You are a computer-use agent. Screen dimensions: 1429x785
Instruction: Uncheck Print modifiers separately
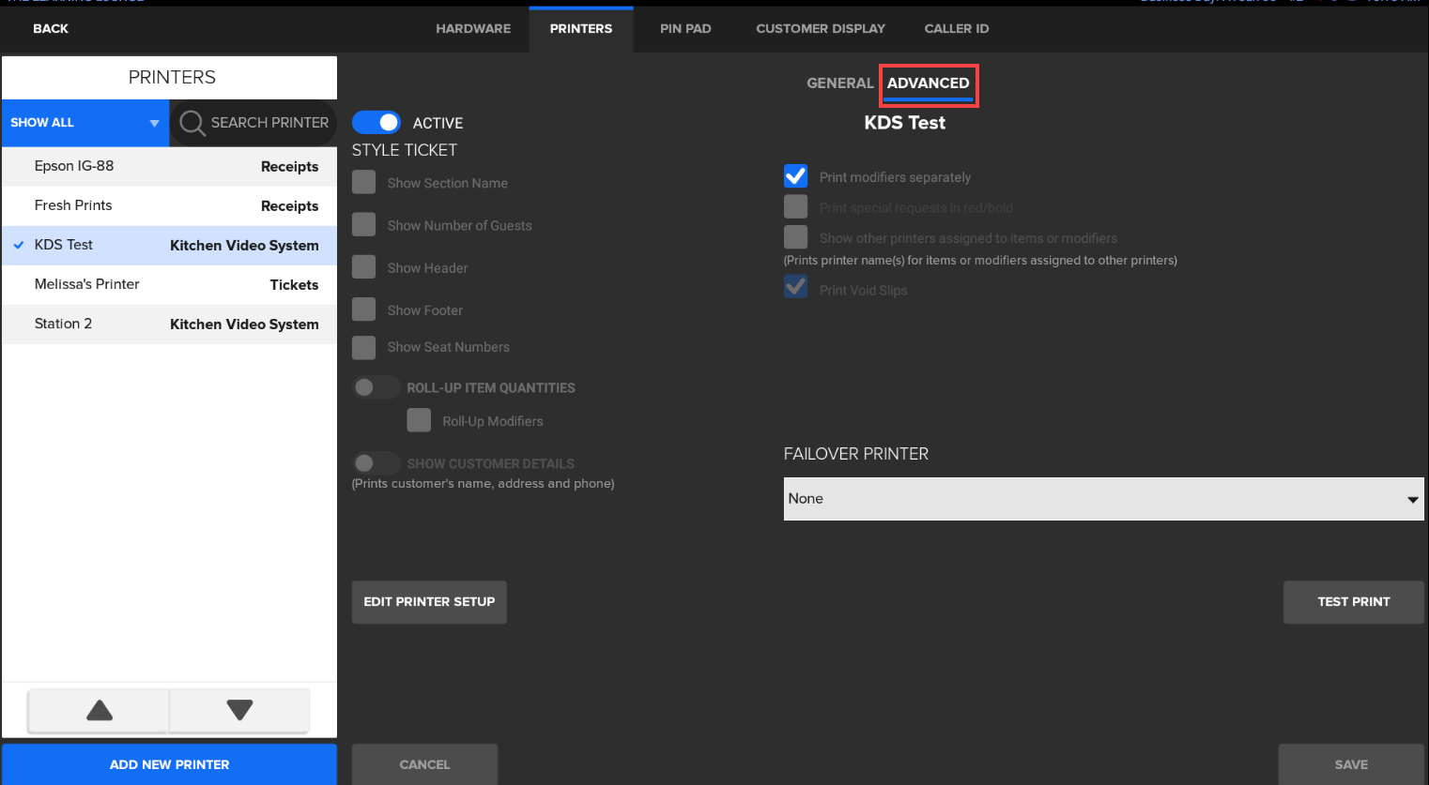[795, 176]
